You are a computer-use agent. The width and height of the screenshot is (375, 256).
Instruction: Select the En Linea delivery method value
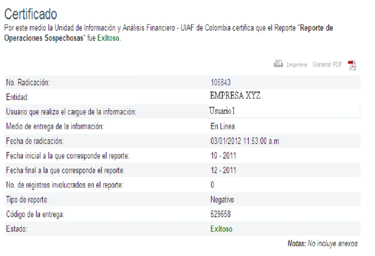[223, 127]
